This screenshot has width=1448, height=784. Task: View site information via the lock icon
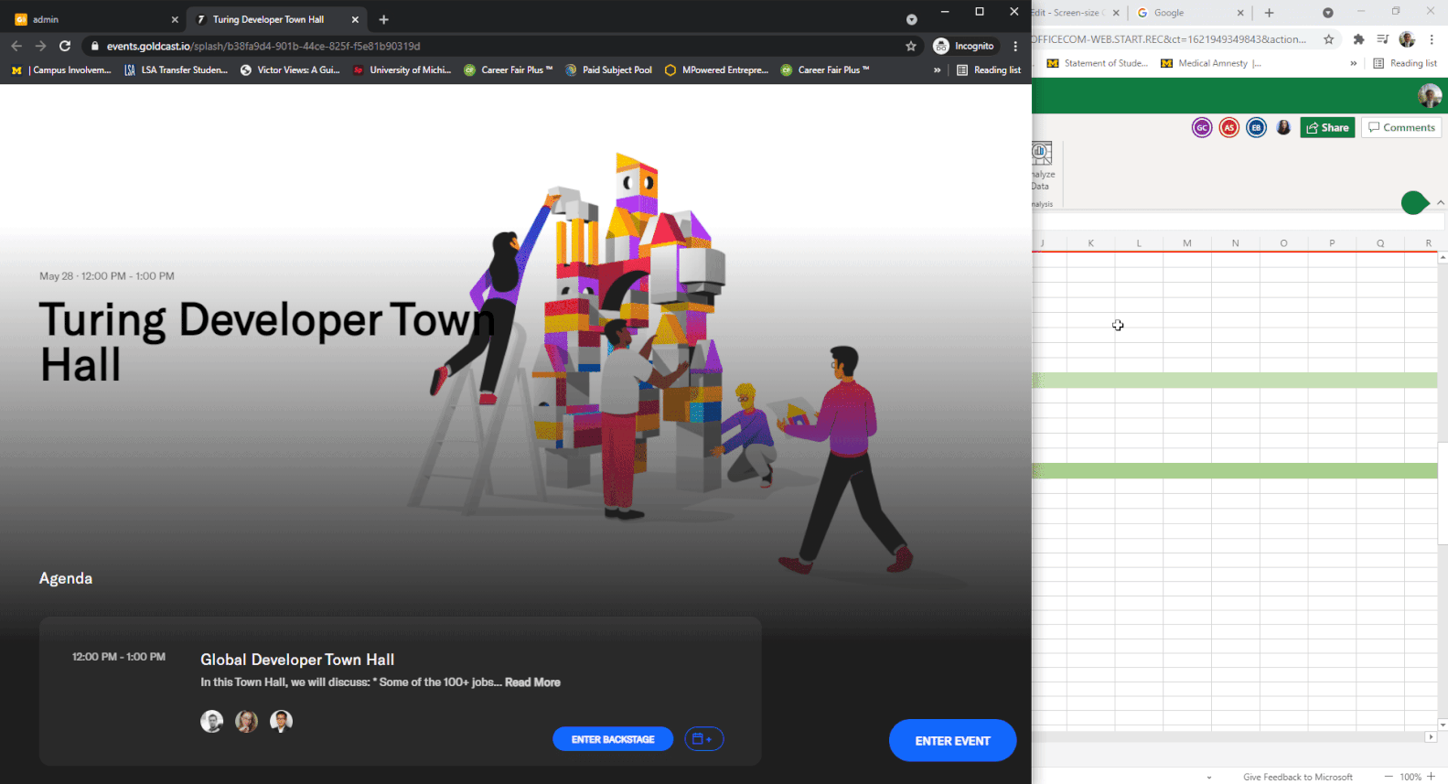[94, 46]
